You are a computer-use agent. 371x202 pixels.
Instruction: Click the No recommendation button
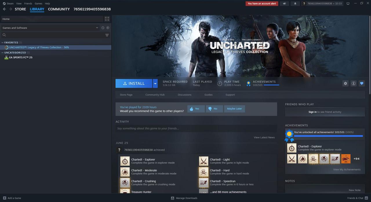tap(214, 109)
